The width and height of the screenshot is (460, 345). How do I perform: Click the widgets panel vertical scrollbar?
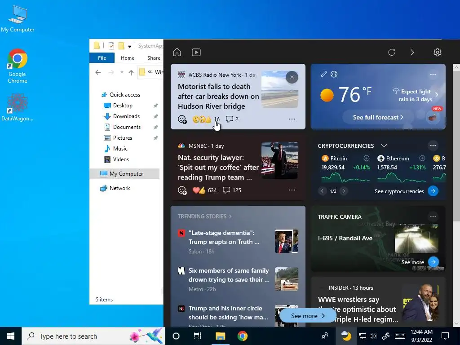pyautogui.click(x=456, y=146)
